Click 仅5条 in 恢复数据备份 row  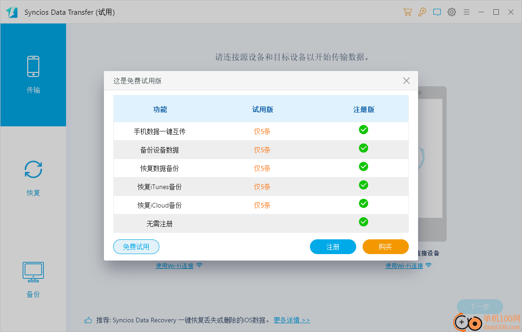tap(262, 168)
